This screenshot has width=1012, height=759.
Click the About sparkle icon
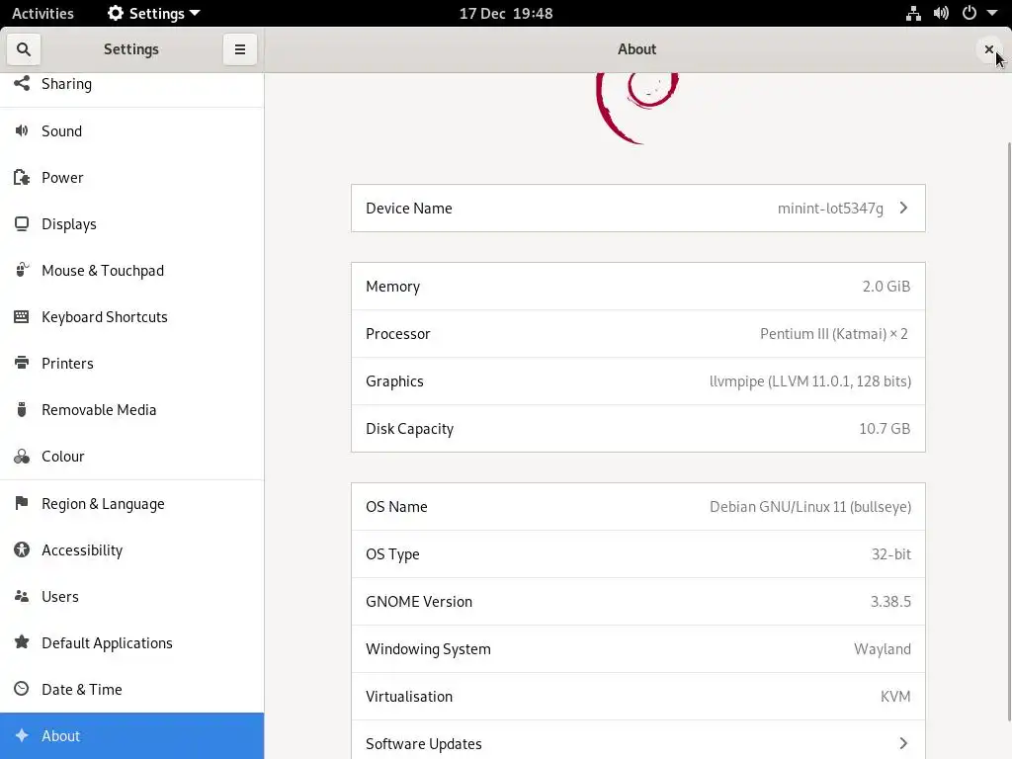[x=22, y=735]
